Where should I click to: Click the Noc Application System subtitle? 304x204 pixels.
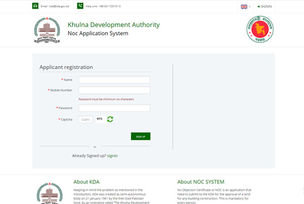click(x=98, y=33)
